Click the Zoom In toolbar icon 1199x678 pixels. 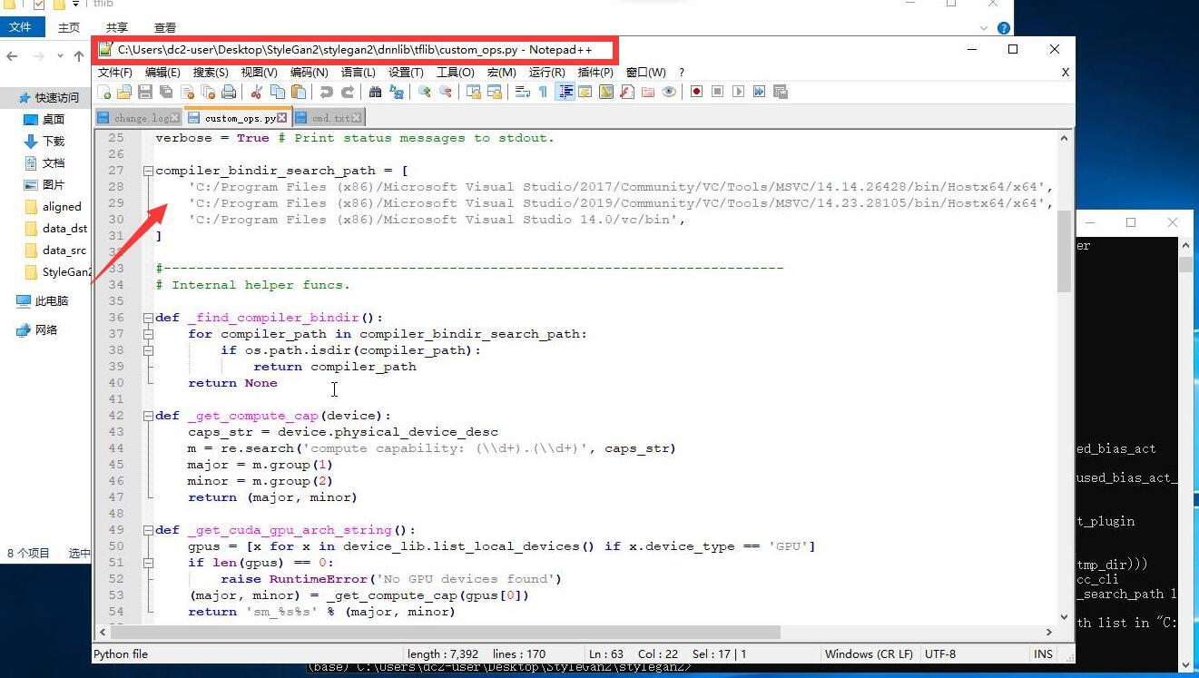[424, 92]
